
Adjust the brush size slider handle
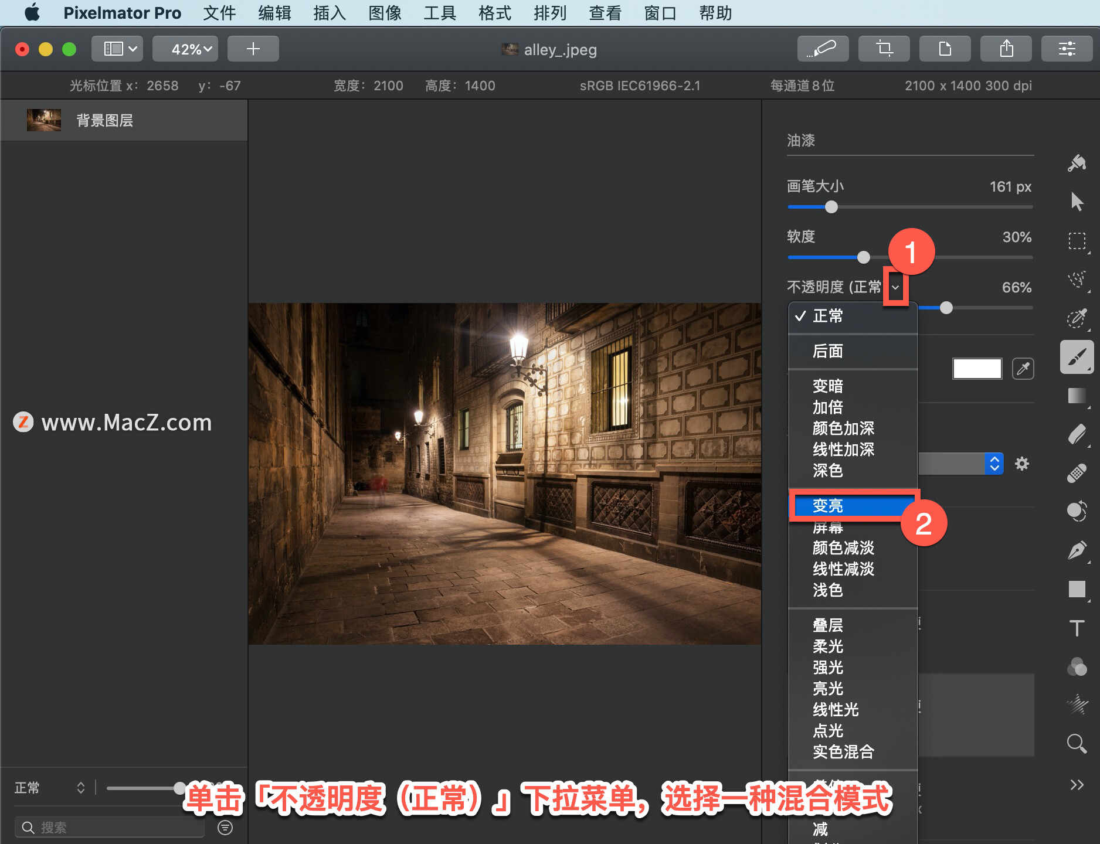coord(831,207)
